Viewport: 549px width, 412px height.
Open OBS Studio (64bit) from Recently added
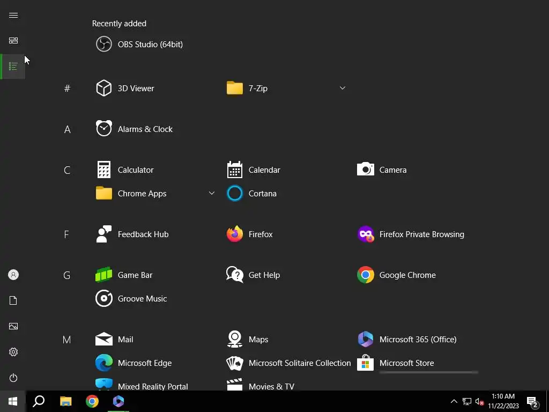(x=139, y=44)
